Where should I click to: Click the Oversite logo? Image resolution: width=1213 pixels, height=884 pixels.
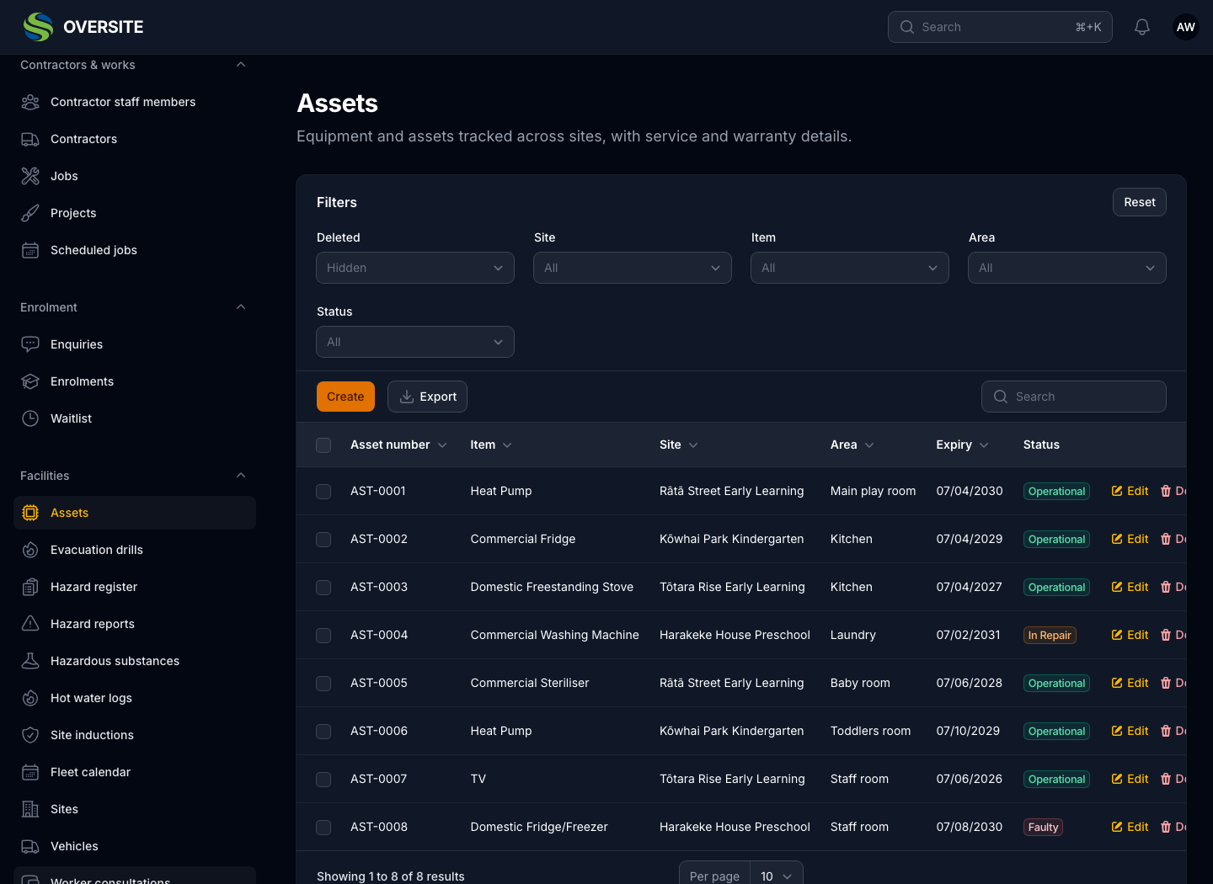click(83, 27)
